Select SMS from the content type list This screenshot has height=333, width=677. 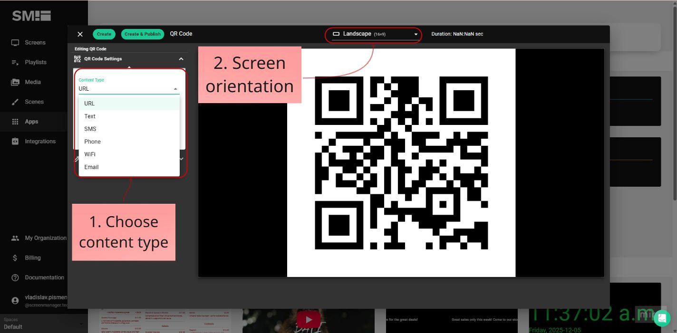tap(90, 129)
